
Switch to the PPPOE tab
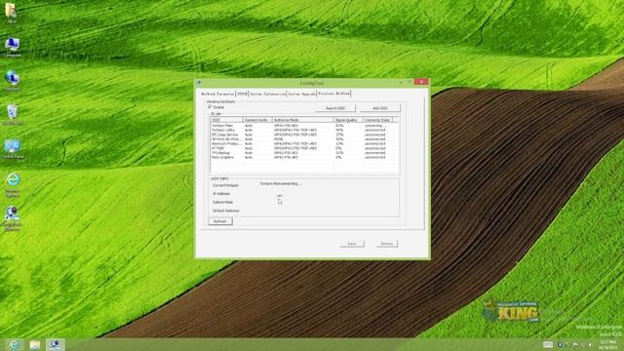[242, 94]
